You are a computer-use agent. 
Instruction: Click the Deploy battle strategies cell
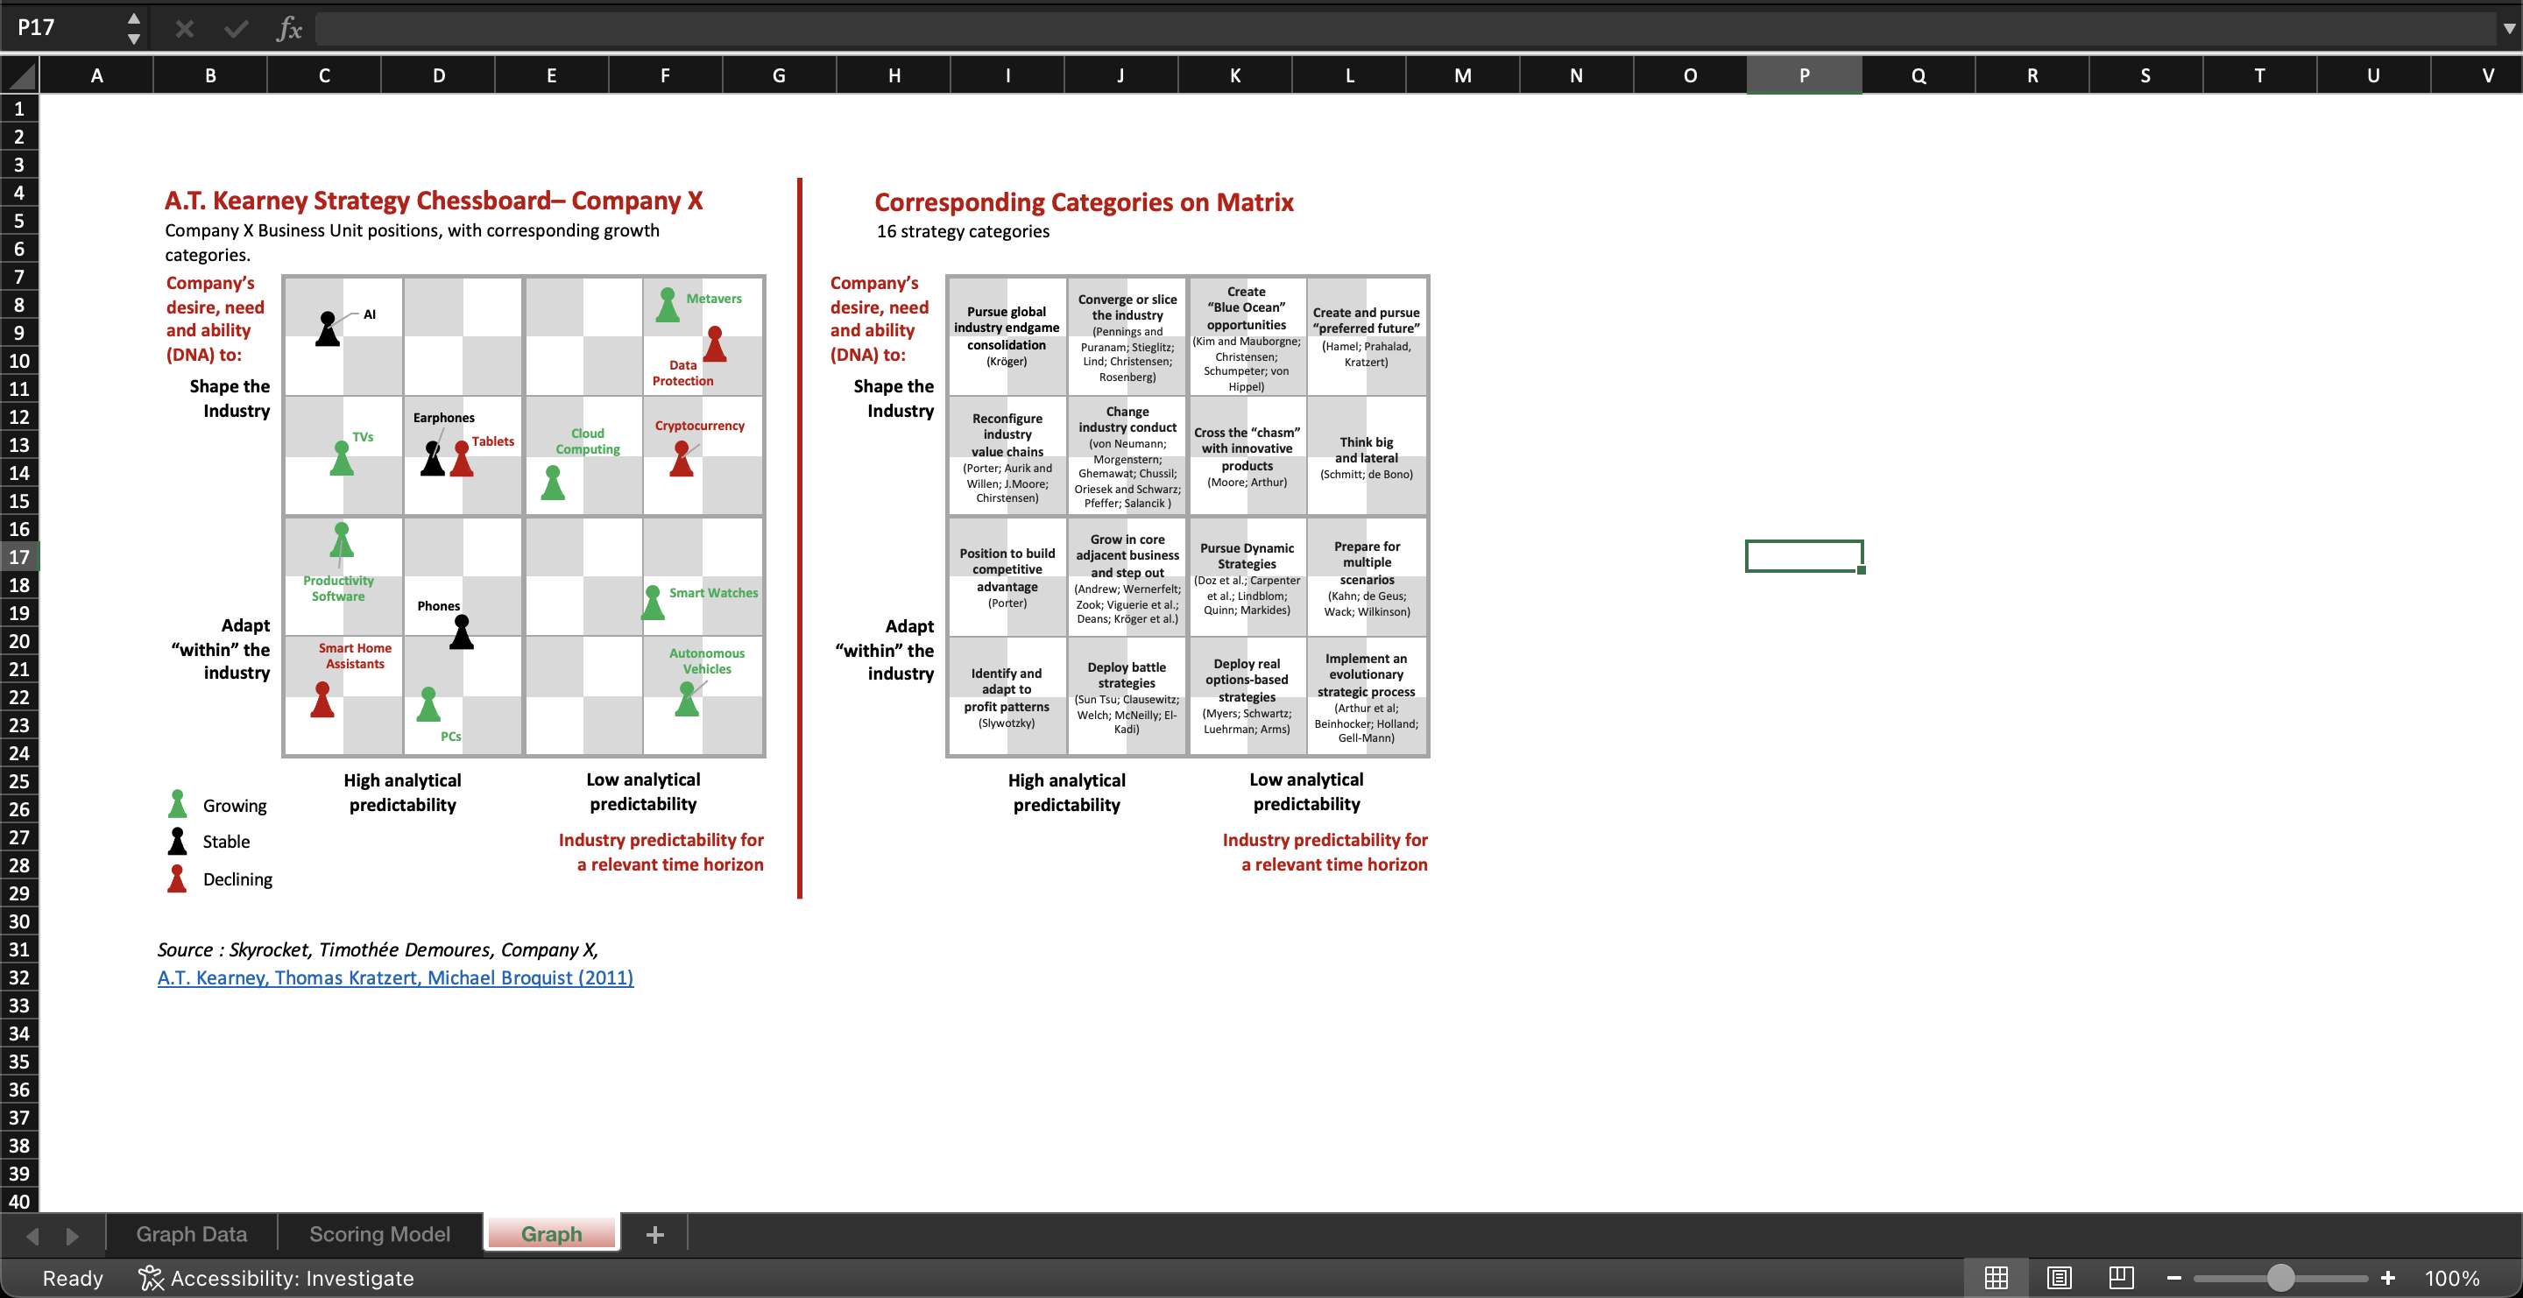point(1127,697)
